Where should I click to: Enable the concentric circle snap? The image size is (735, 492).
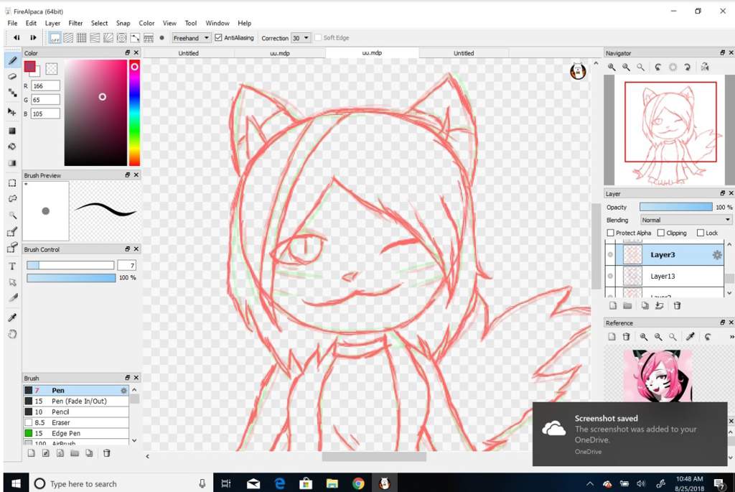point(122,37)
